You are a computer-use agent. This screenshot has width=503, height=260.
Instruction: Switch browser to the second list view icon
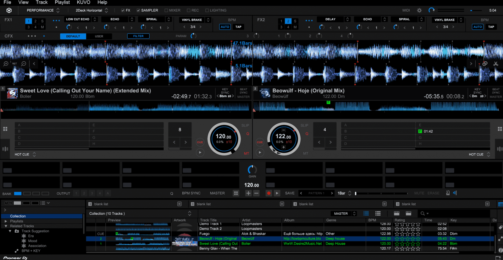[378, 213]
